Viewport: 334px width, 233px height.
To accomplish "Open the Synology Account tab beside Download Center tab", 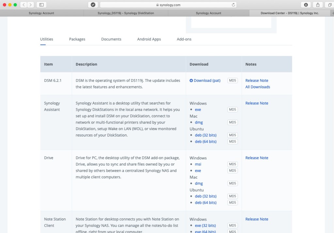I will point(208,13).
